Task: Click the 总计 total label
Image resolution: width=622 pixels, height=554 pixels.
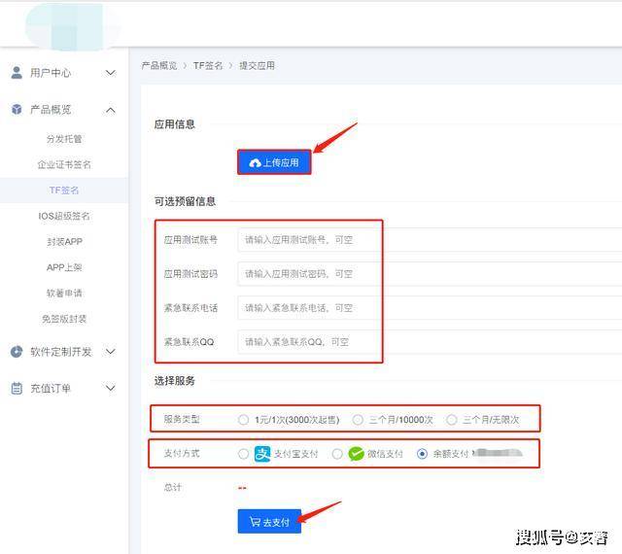Action: (173, 487)
